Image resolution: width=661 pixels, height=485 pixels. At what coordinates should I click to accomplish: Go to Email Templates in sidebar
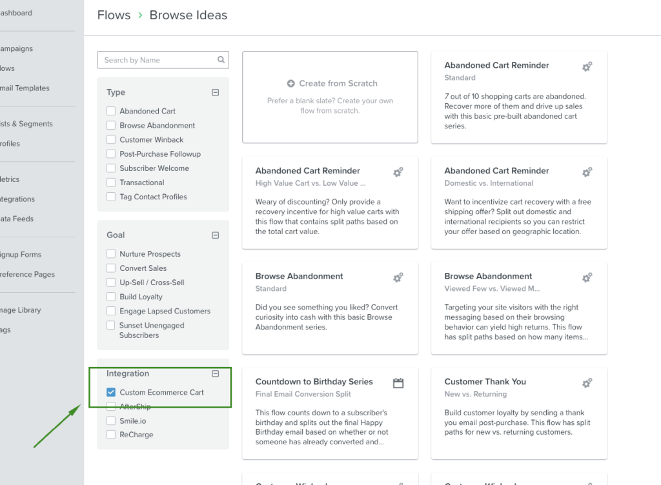click(x=25, y=88)
